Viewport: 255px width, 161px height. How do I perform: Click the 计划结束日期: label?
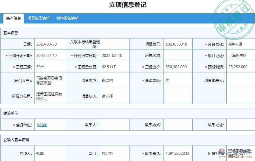(86, 56)
